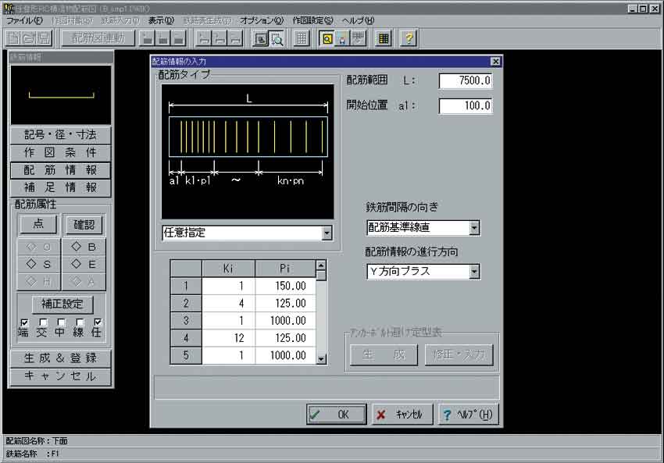Image resolution: width=664 pixels, height=463 pixels.
Task: Click the 補正設定 button
Action: coord(62,304)
